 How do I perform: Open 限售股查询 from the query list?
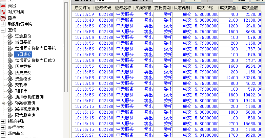[x=25, y=115]
